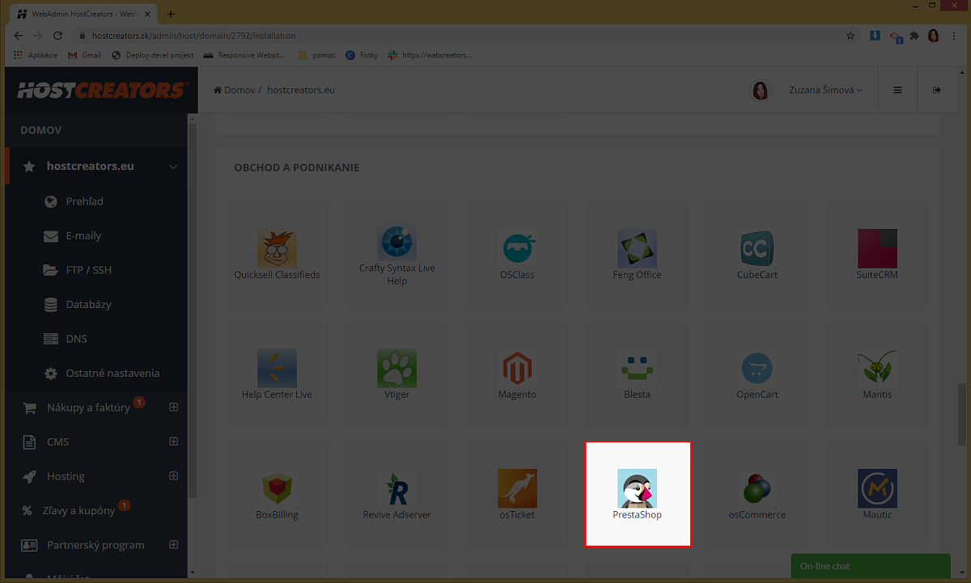Click the Vtiger paw icon
The width and height of the screenshot is (971, 583).
(396, 369)
